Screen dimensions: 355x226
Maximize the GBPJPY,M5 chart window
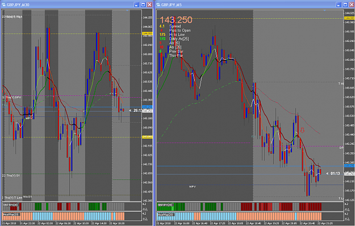coord(345,5)
